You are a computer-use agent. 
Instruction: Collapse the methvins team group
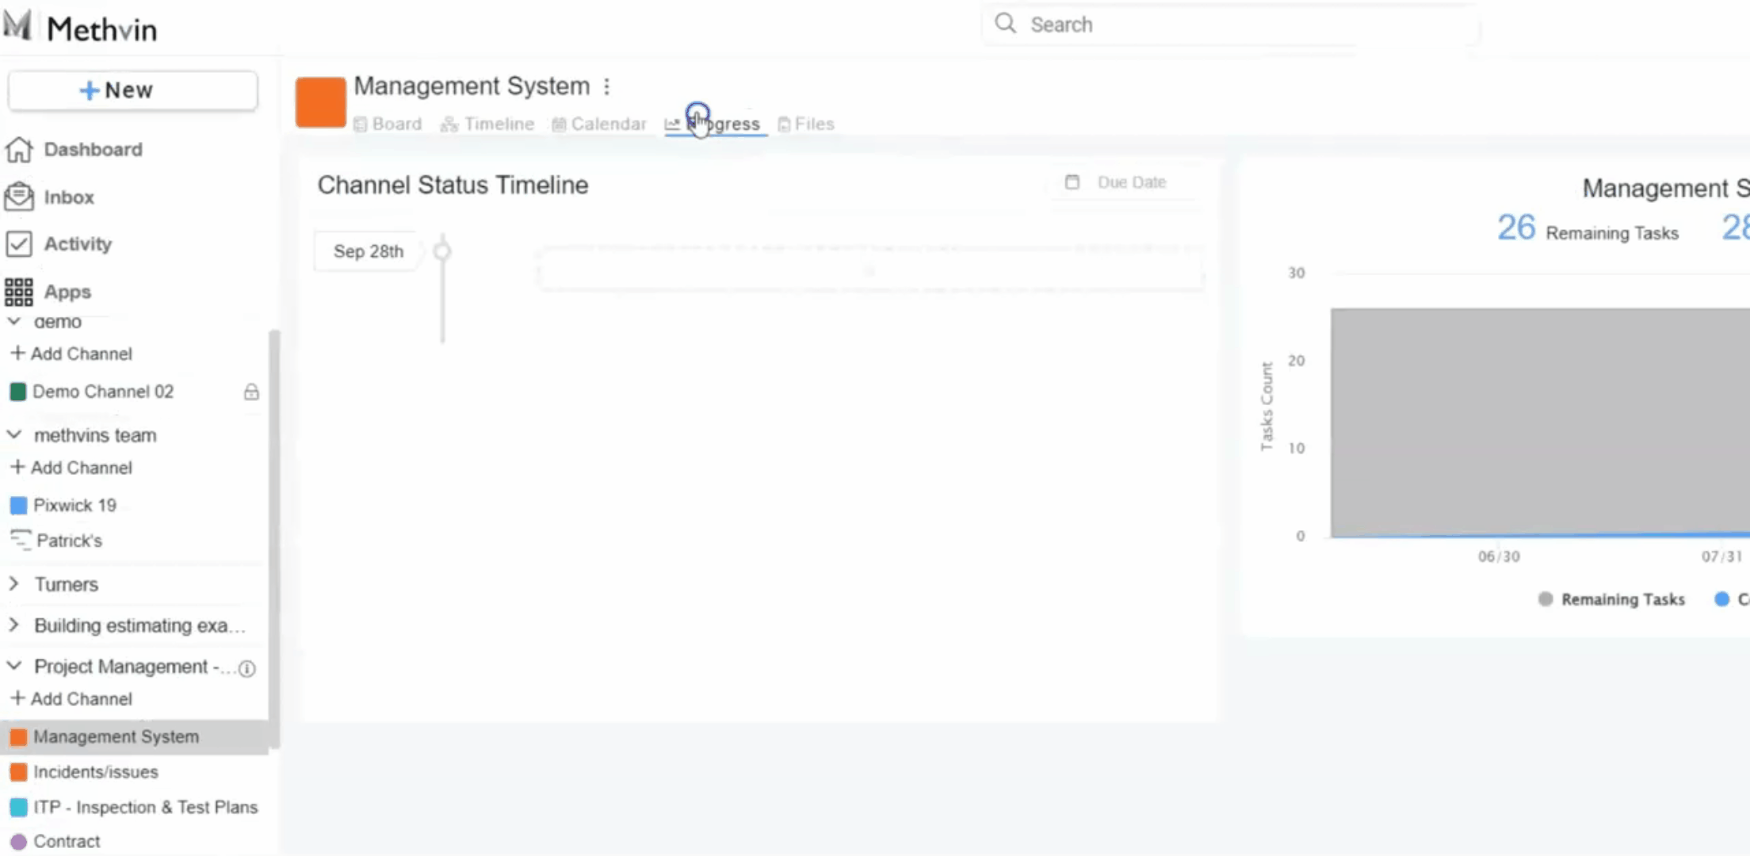pyautogui.click(x=14, y=435)
